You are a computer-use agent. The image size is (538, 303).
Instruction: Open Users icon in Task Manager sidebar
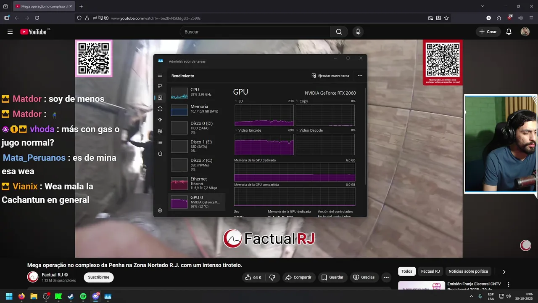tap(160, 131)
